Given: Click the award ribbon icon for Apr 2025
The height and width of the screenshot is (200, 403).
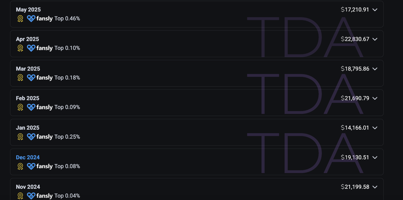Looking at the screenshot, I should 20,48.
